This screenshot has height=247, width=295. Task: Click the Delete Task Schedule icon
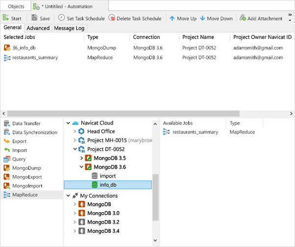click(112, 18)
